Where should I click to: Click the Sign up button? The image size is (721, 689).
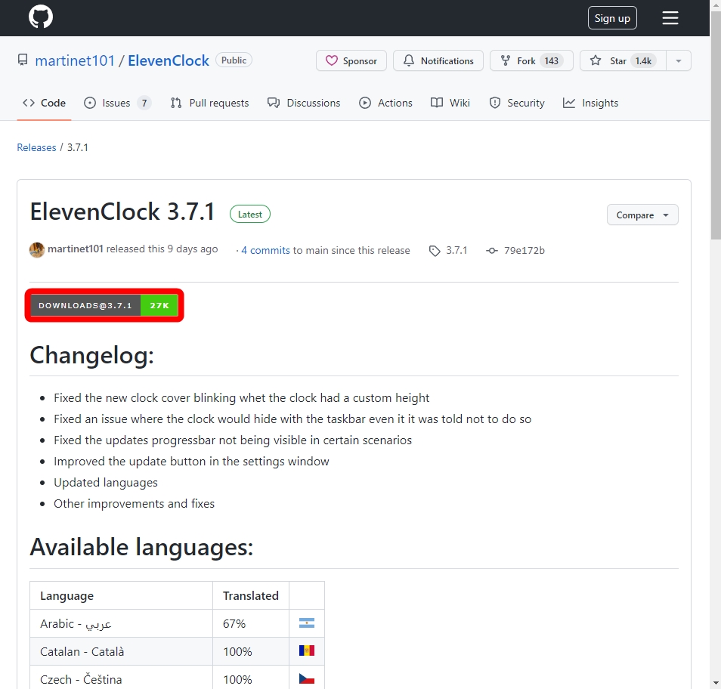612,17
